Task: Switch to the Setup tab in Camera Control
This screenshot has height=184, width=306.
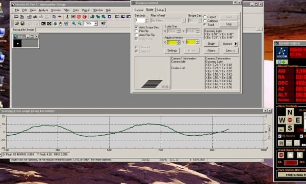Action: pos(160,10)
